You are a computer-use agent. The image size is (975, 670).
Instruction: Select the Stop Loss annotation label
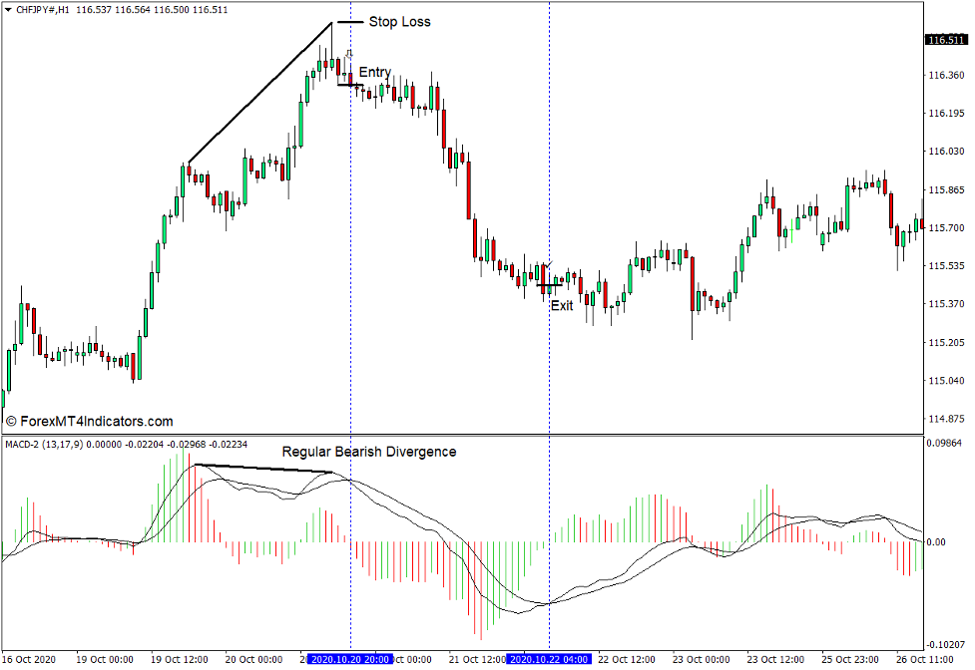point(397,21)
